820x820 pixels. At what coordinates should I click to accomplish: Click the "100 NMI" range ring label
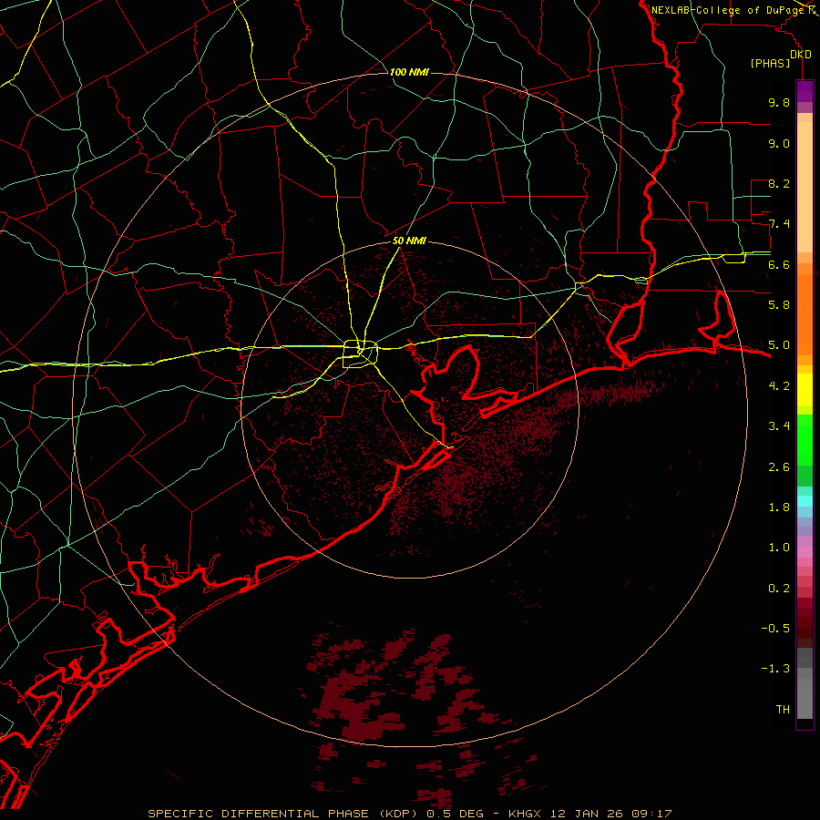pos(409,72)
